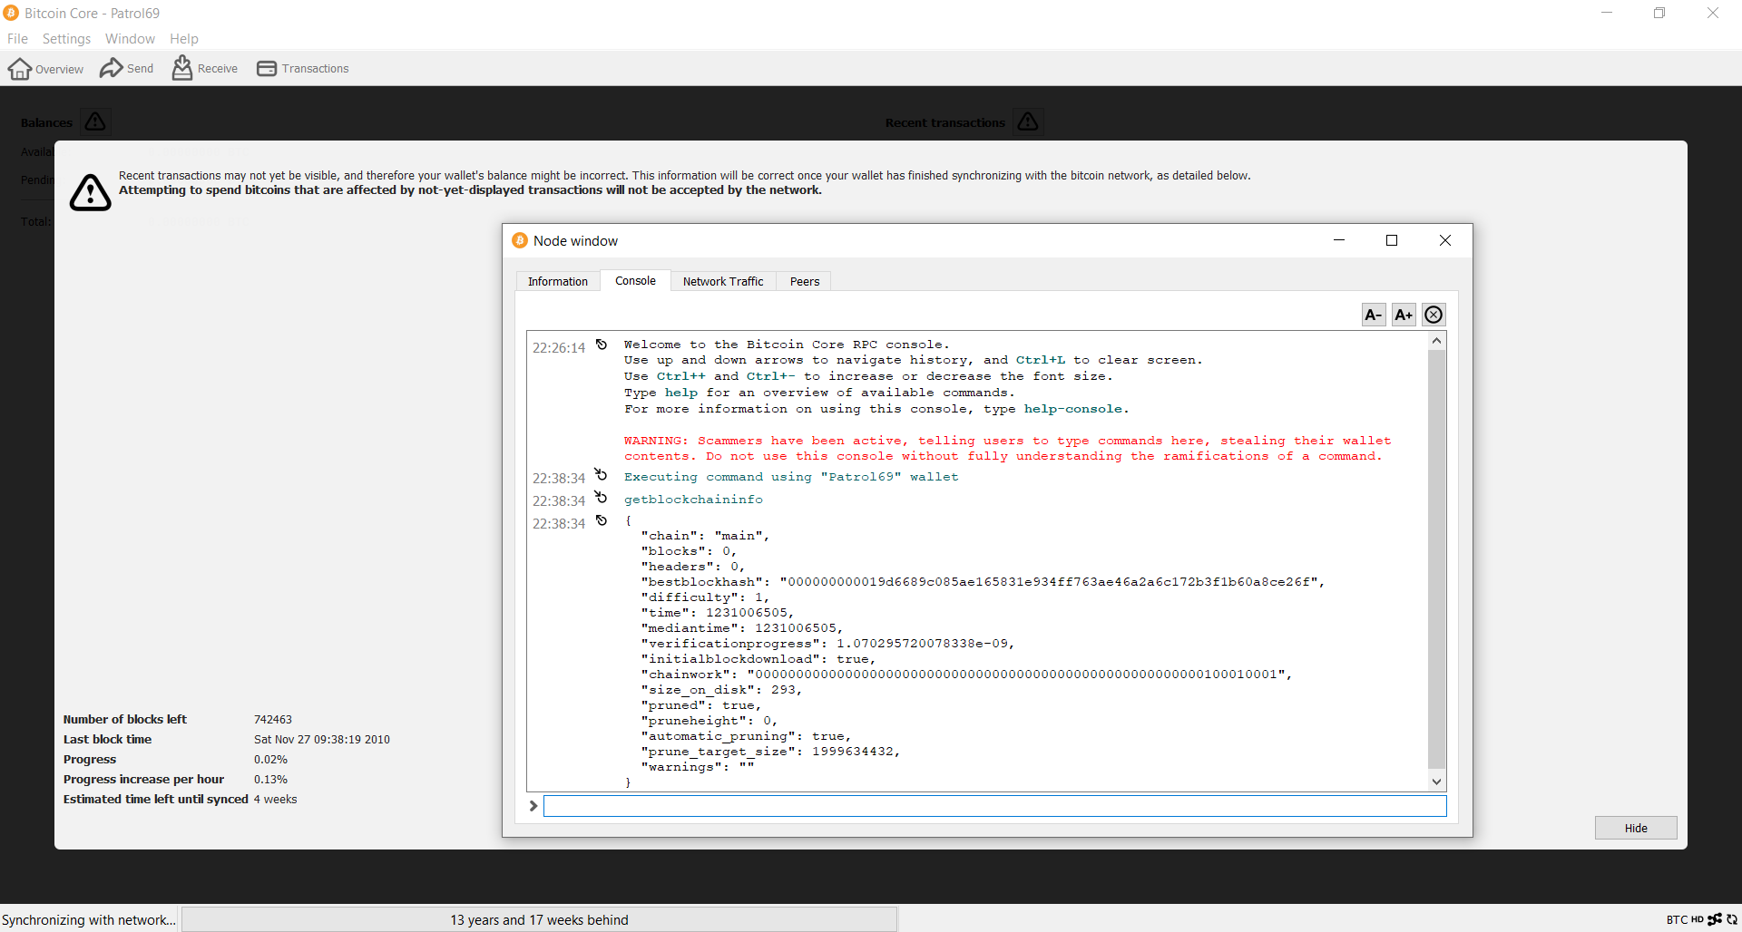Maximize the Node window
Viewport: 1742px width, 932px height.
click(x=1392, y=240)
